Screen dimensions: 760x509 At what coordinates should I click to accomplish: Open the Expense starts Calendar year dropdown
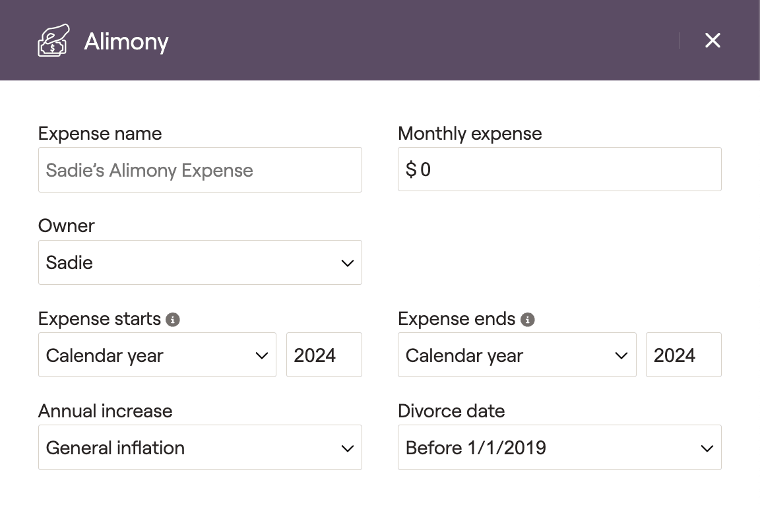(157, 355)
